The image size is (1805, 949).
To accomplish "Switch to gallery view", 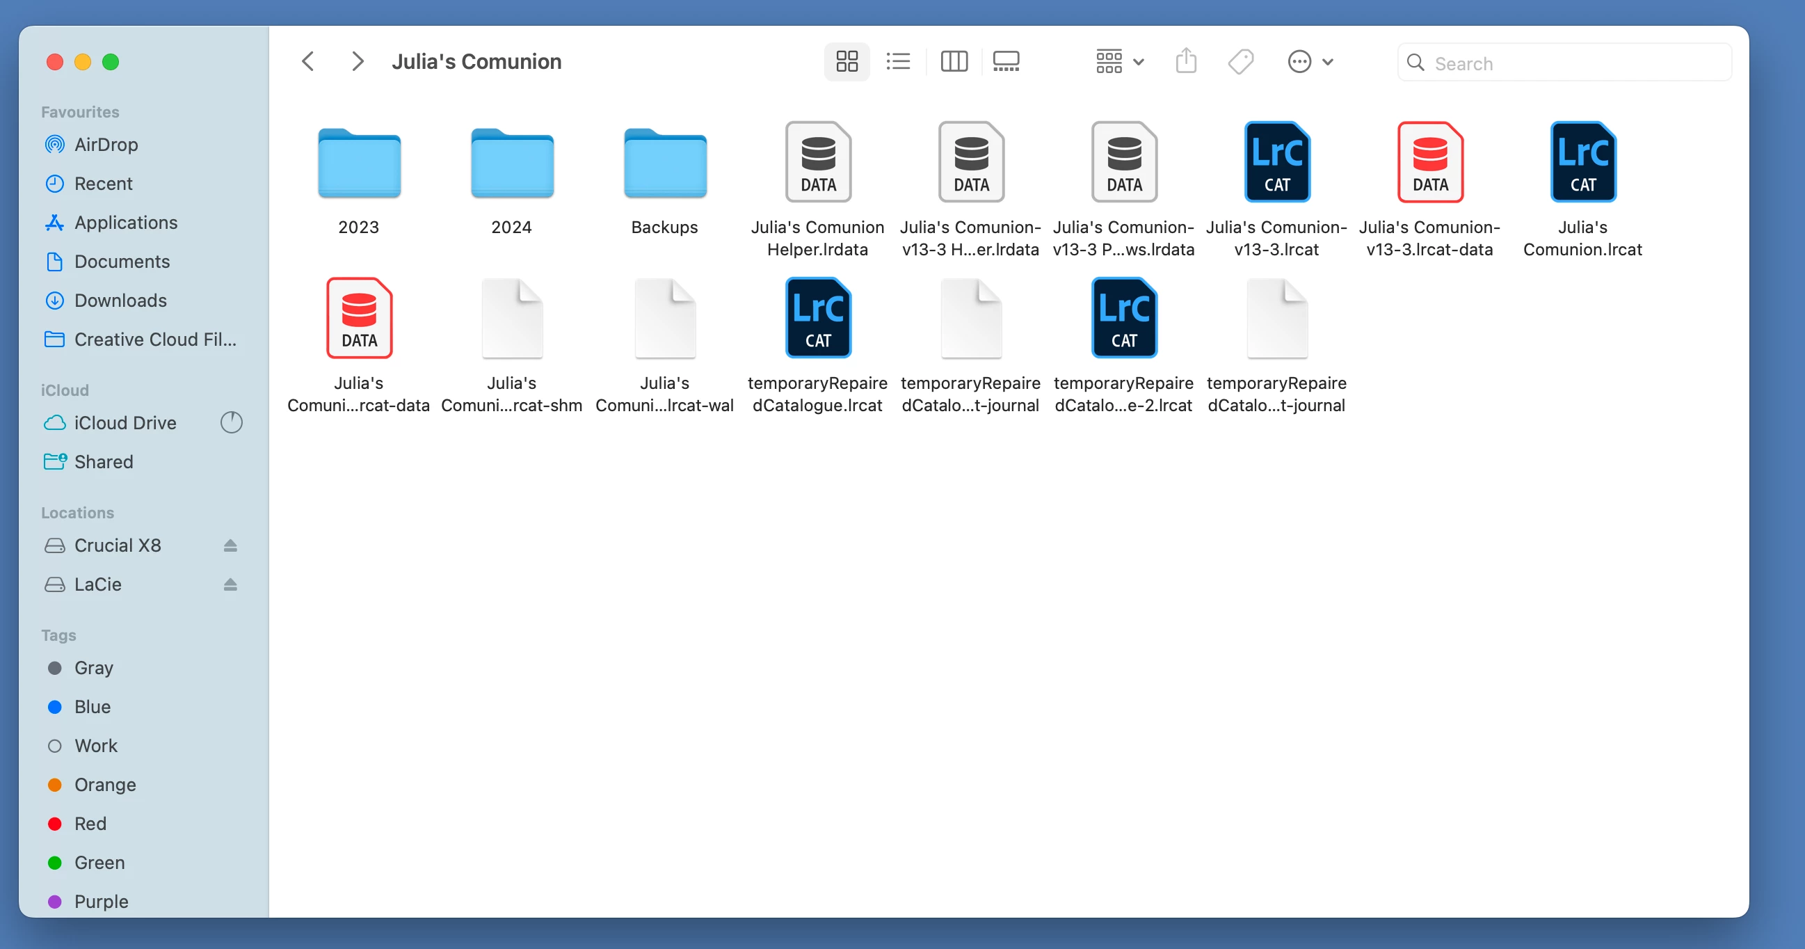I will 1006,62.
